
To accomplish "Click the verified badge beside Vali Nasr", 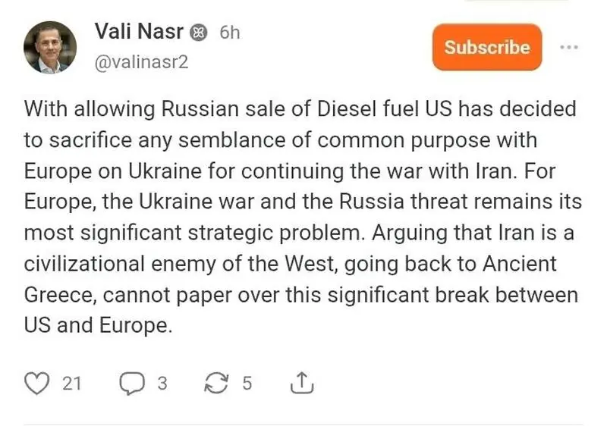I will coord(199,33).
